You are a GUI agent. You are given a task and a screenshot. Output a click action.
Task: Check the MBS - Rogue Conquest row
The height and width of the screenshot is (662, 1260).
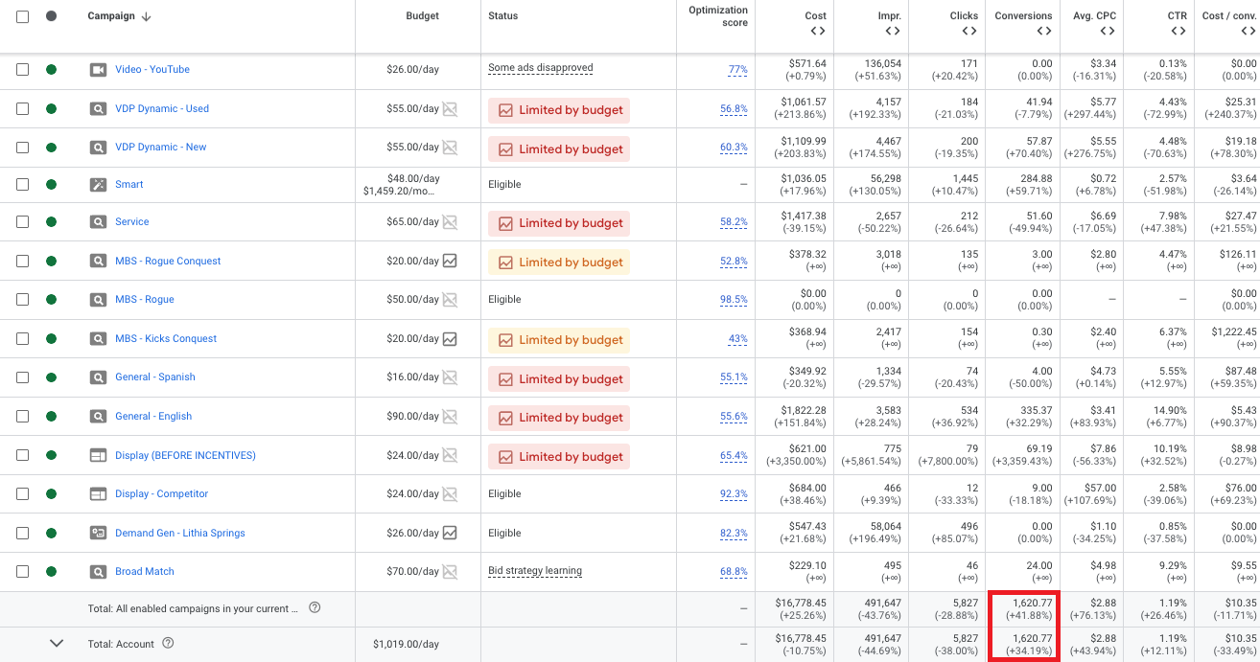(x=23, y=261)
